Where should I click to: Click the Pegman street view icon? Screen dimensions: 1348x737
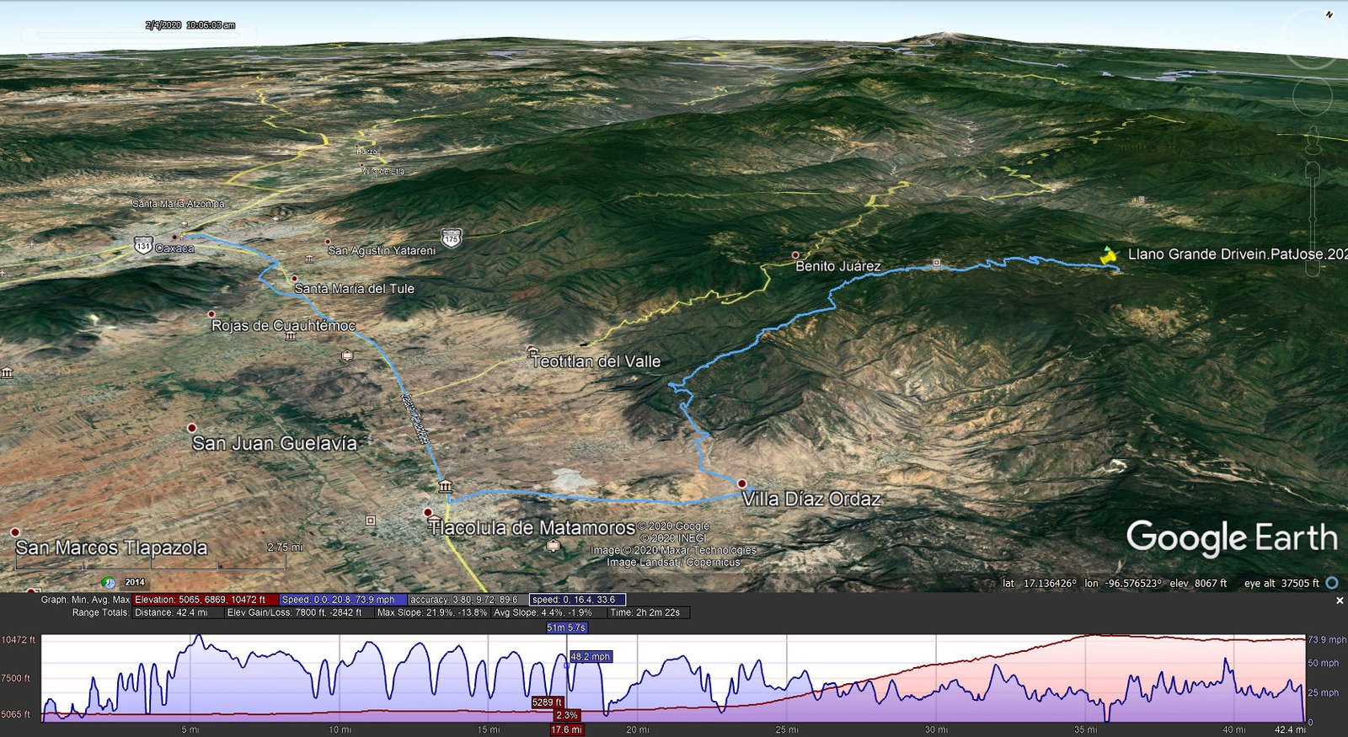1312,137
